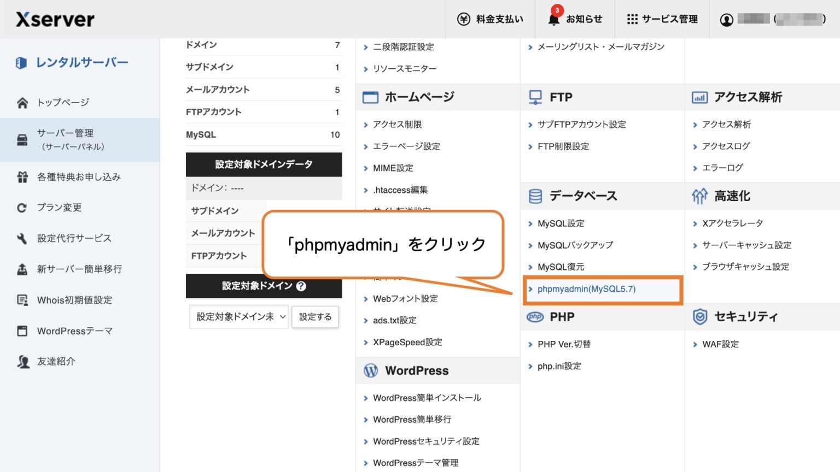Open the WordPress簡単インストール link
This screenshot has width=840, height=472.
pos(427,398)
